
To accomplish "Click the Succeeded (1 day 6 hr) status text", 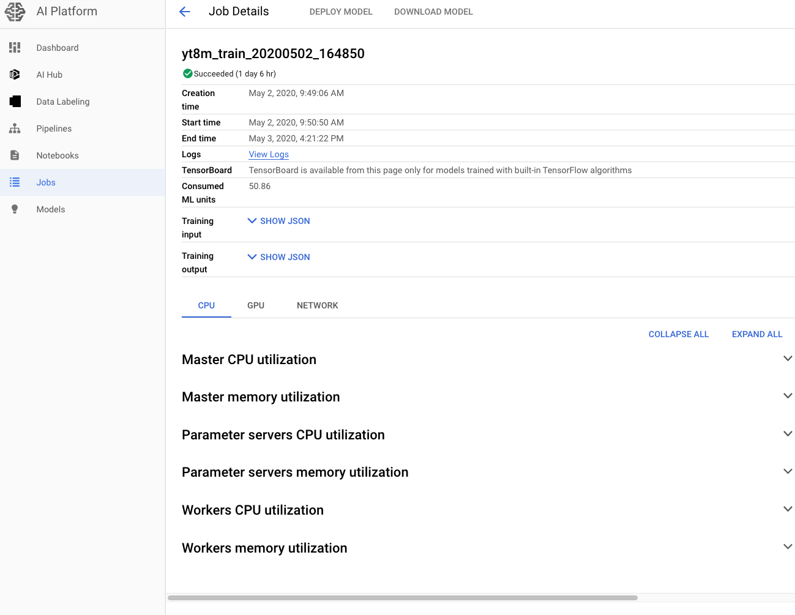I will [235, 73].
